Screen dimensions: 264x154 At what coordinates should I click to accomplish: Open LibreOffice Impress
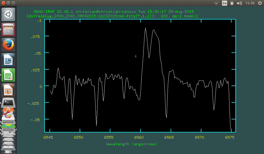pyautogui.click(x=8, y=90)
